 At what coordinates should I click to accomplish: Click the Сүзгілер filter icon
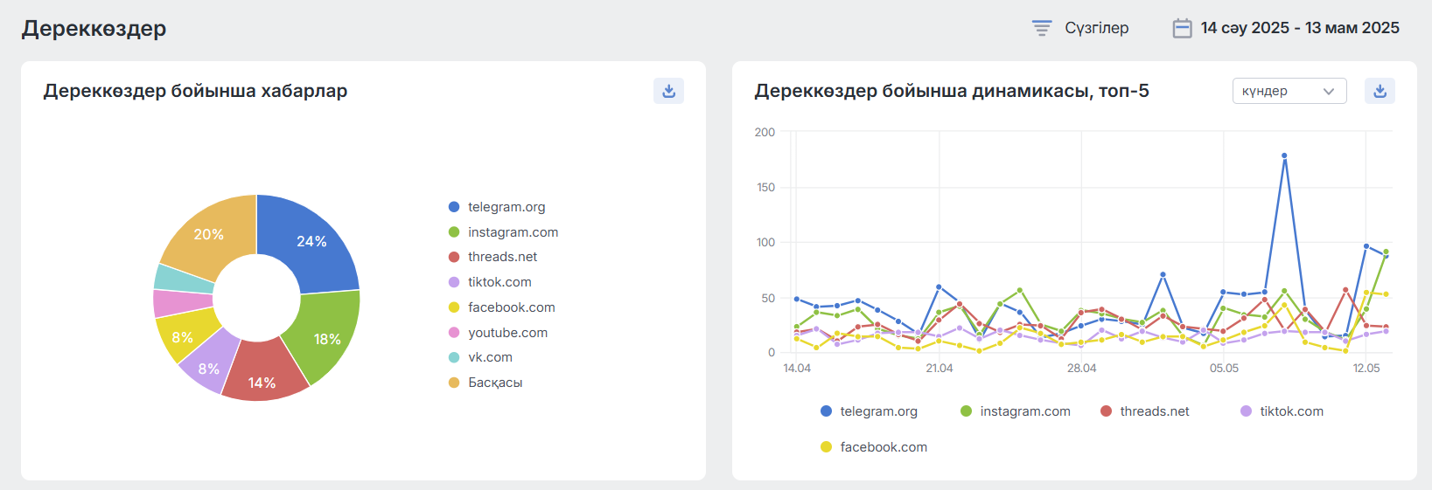point(1041,28)
